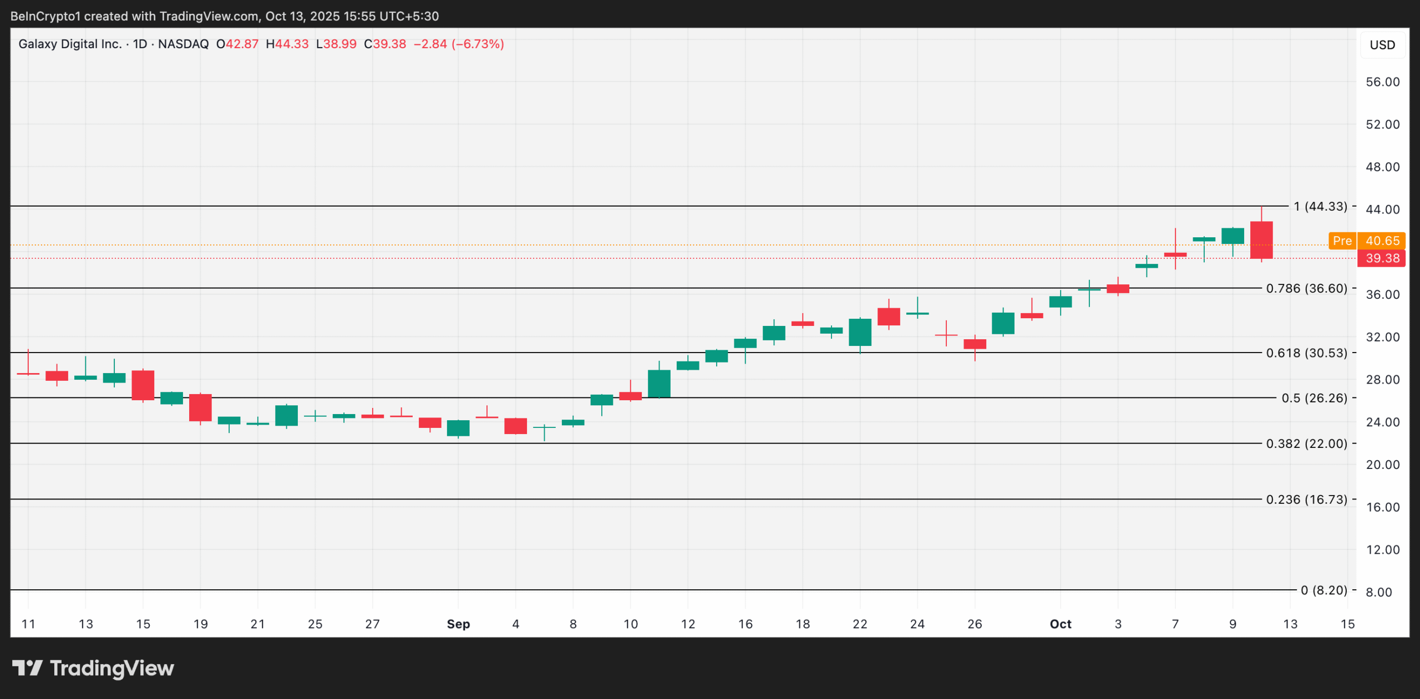Click the 0.618 (30.53) Fibonacci label
Screen dimensions: 1420x699
pos(1306,353)
